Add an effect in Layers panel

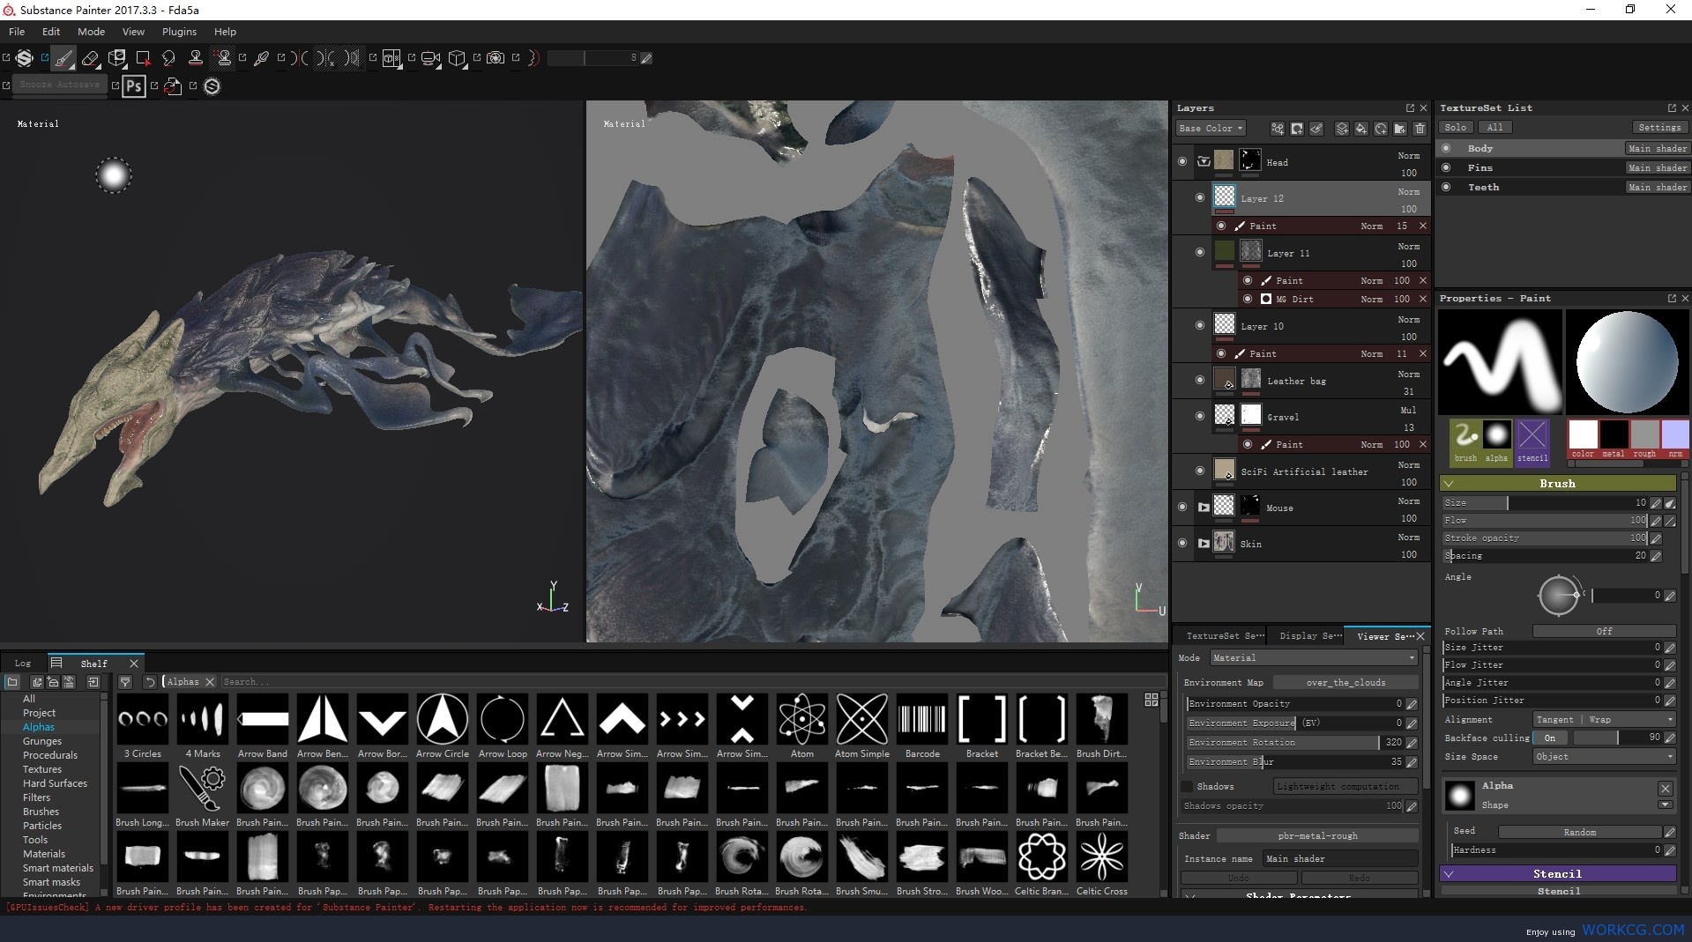1278,129
